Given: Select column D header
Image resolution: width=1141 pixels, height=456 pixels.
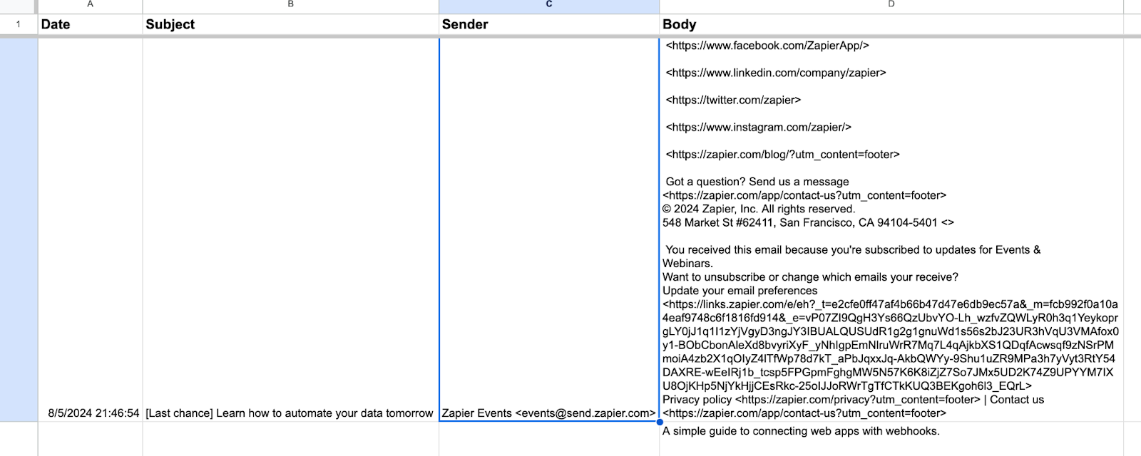Looking at the screenshot, I should (x=891, y=6).
